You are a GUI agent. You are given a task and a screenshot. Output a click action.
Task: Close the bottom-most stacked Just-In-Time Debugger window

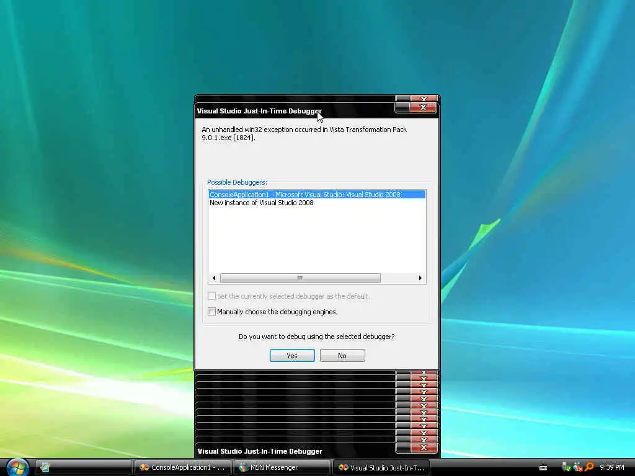423,447
